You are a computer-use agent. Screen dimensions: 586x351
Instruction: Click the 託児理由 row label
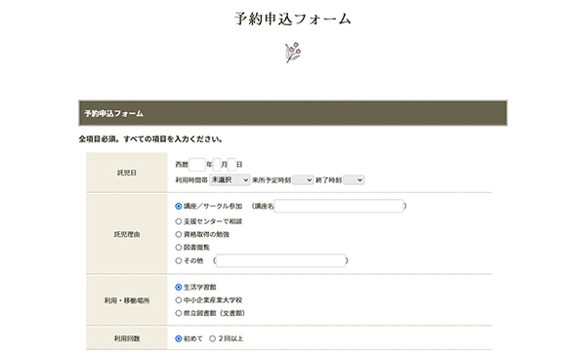coord(127,234)
